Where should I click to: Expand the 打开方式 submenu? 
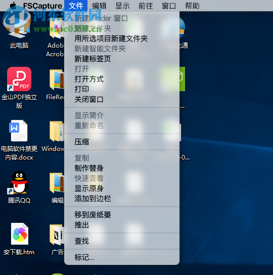pos(122,79)
